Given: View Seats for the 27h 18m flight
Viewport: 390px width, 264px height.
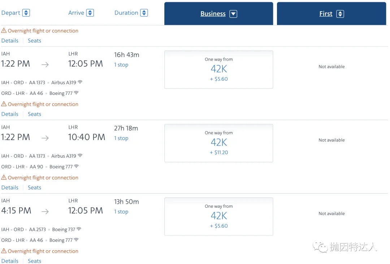Looking at the screenshot, I should coord(34,188).
